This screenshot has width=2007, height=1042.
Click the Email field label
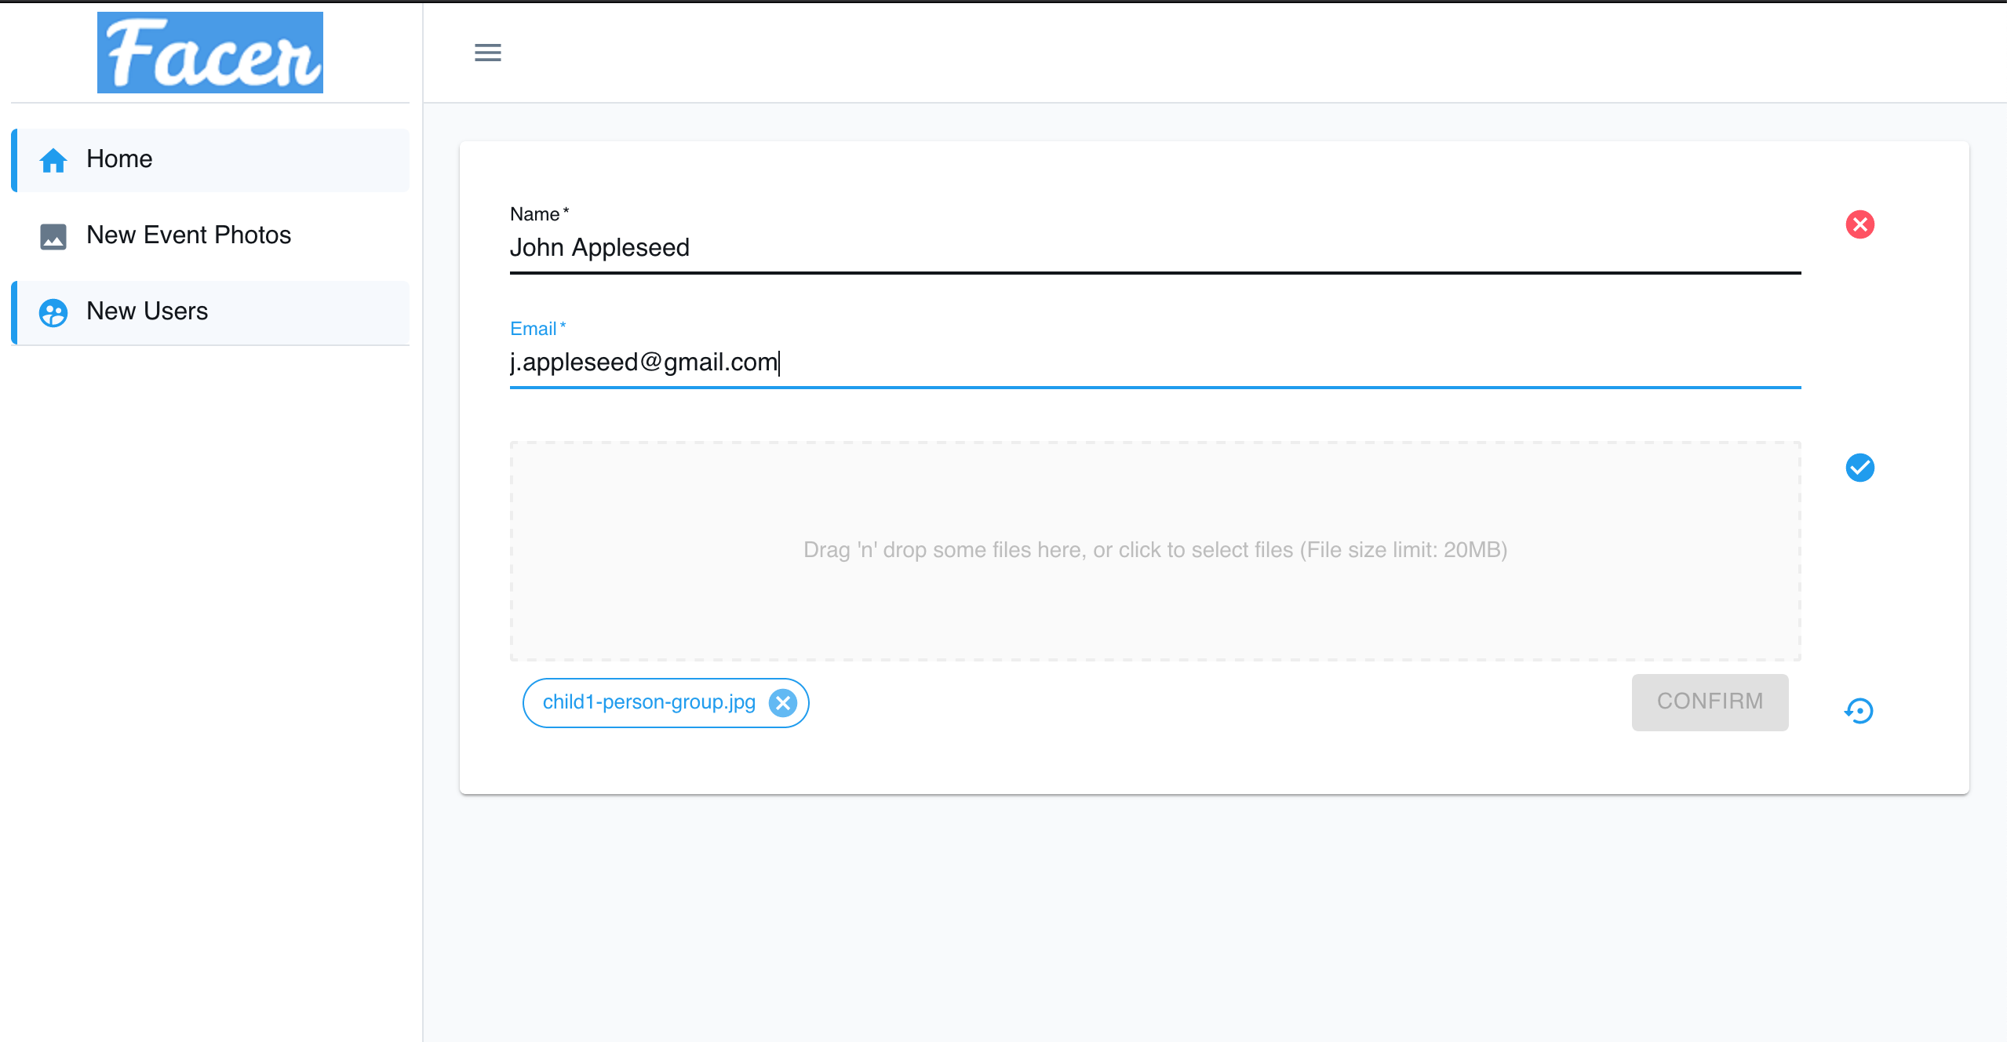[x=534, y=329]
